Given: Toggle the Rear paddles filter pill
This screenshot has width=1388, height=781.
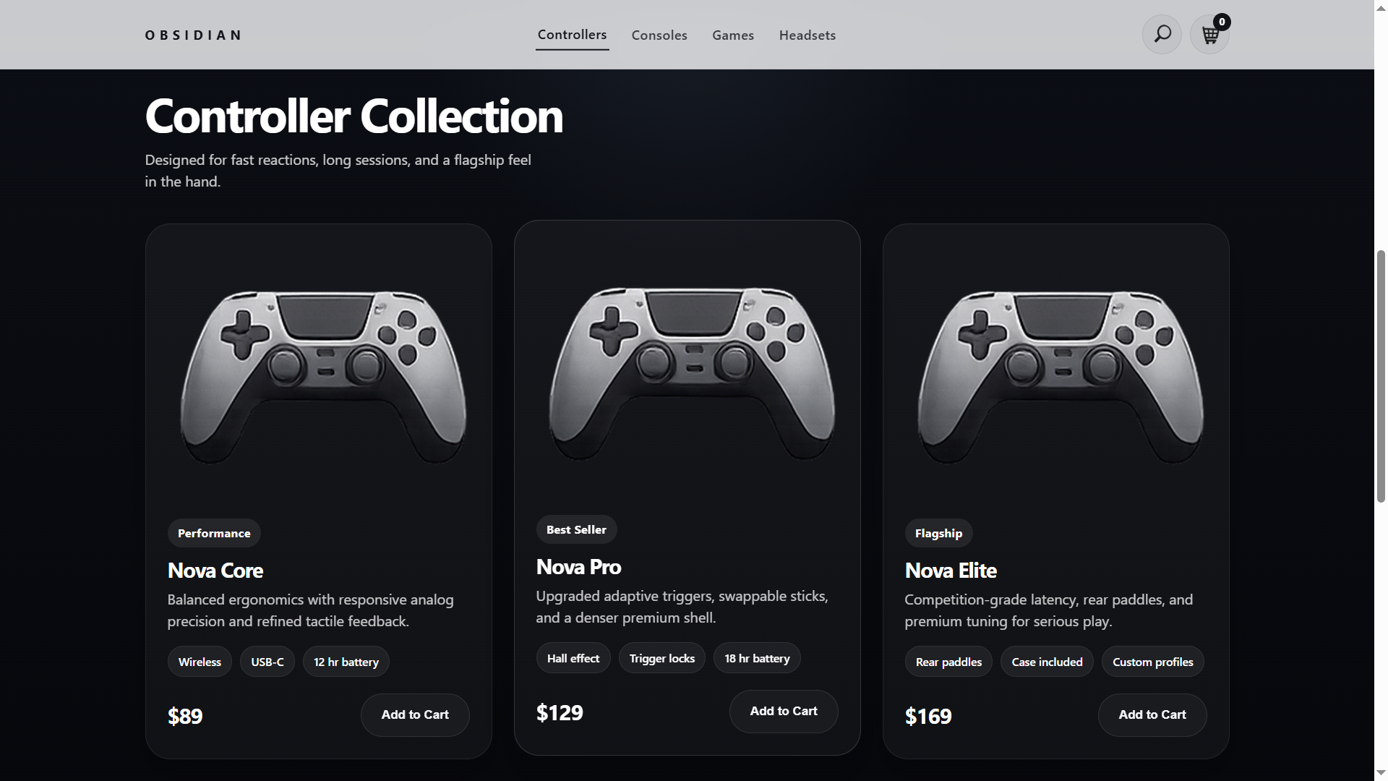Looking at the screenshot, I should (948, 661).
